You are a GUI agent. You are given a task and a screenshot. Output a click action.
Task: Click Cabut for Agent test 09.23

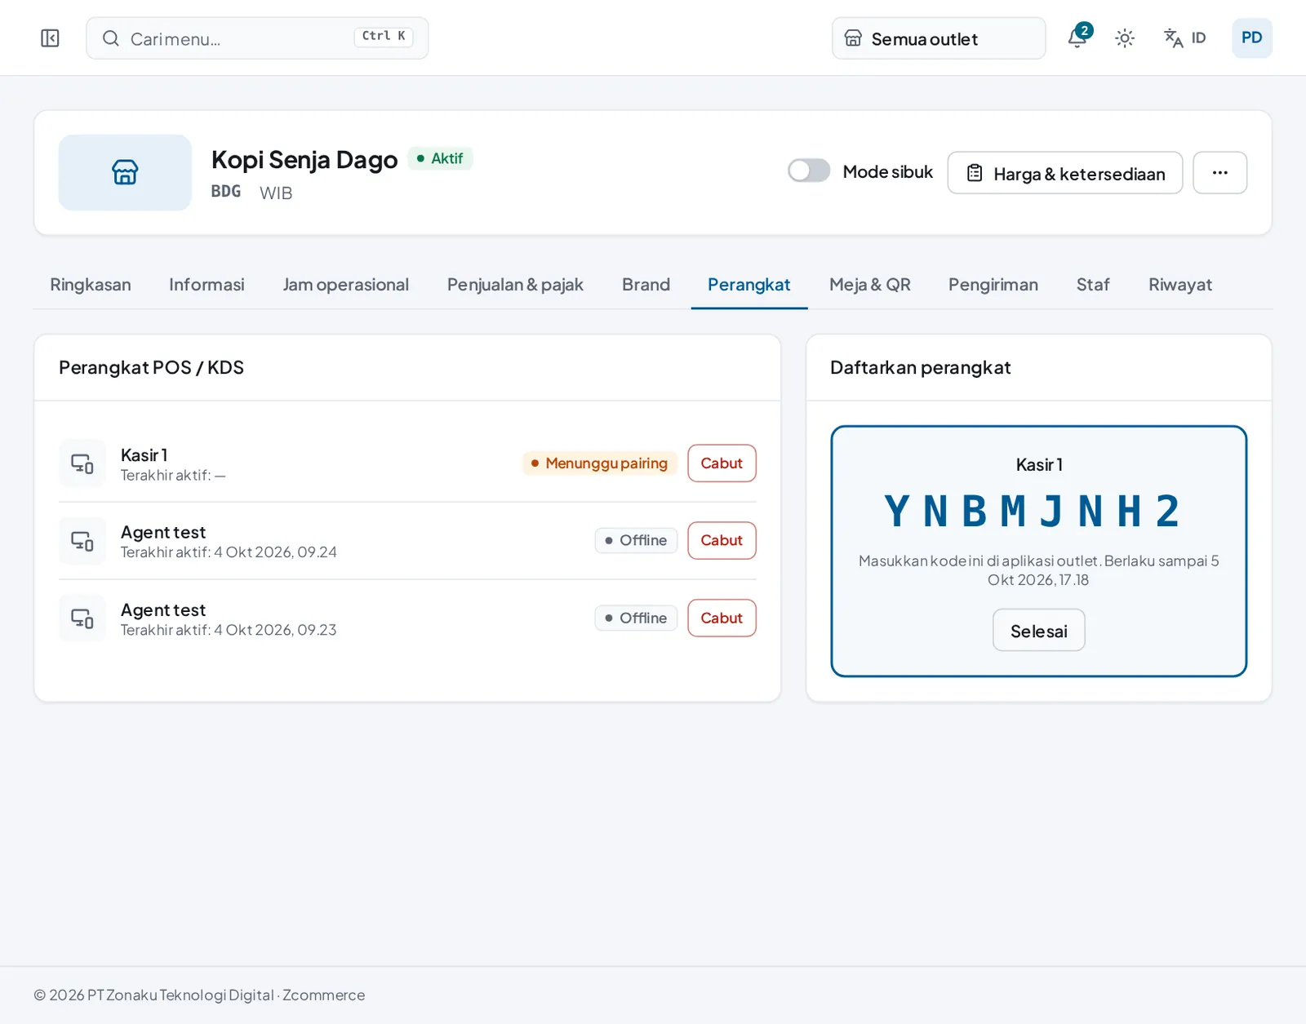[722, 618]
